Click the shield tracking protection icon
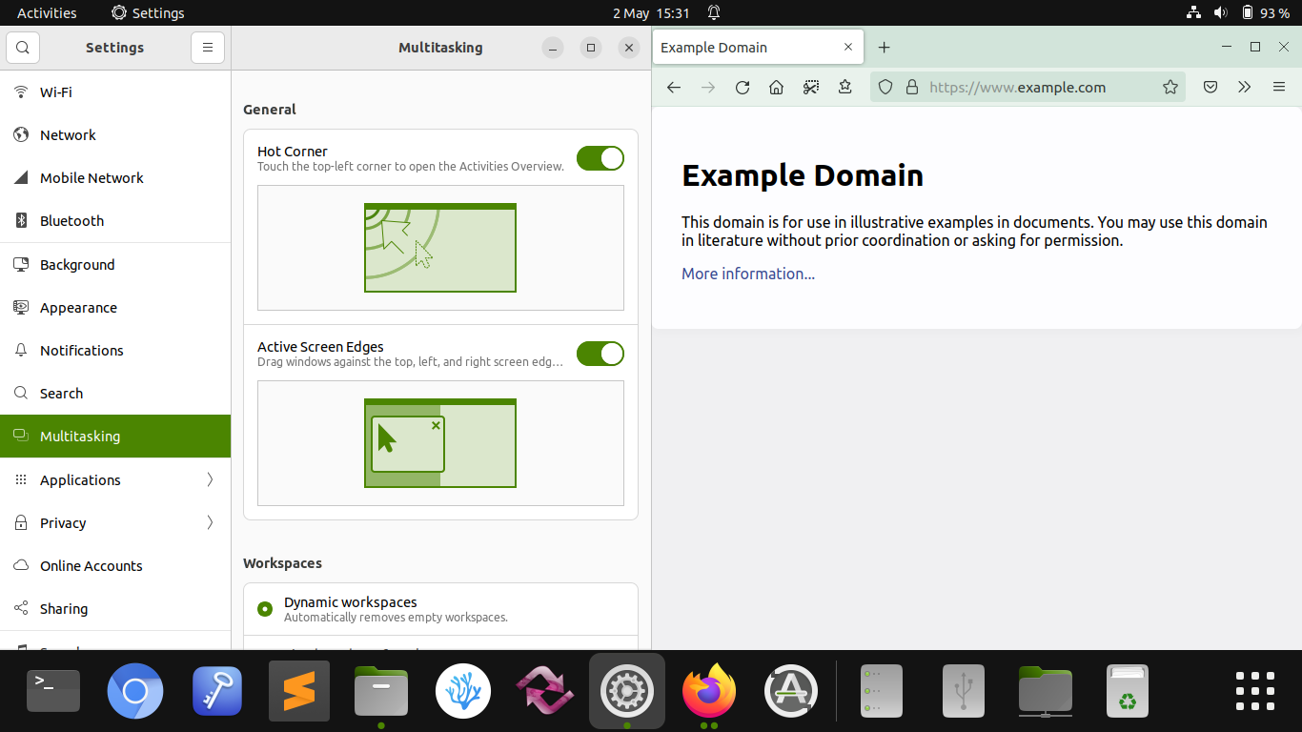The image size is (1302, 732). pos(885,88)
